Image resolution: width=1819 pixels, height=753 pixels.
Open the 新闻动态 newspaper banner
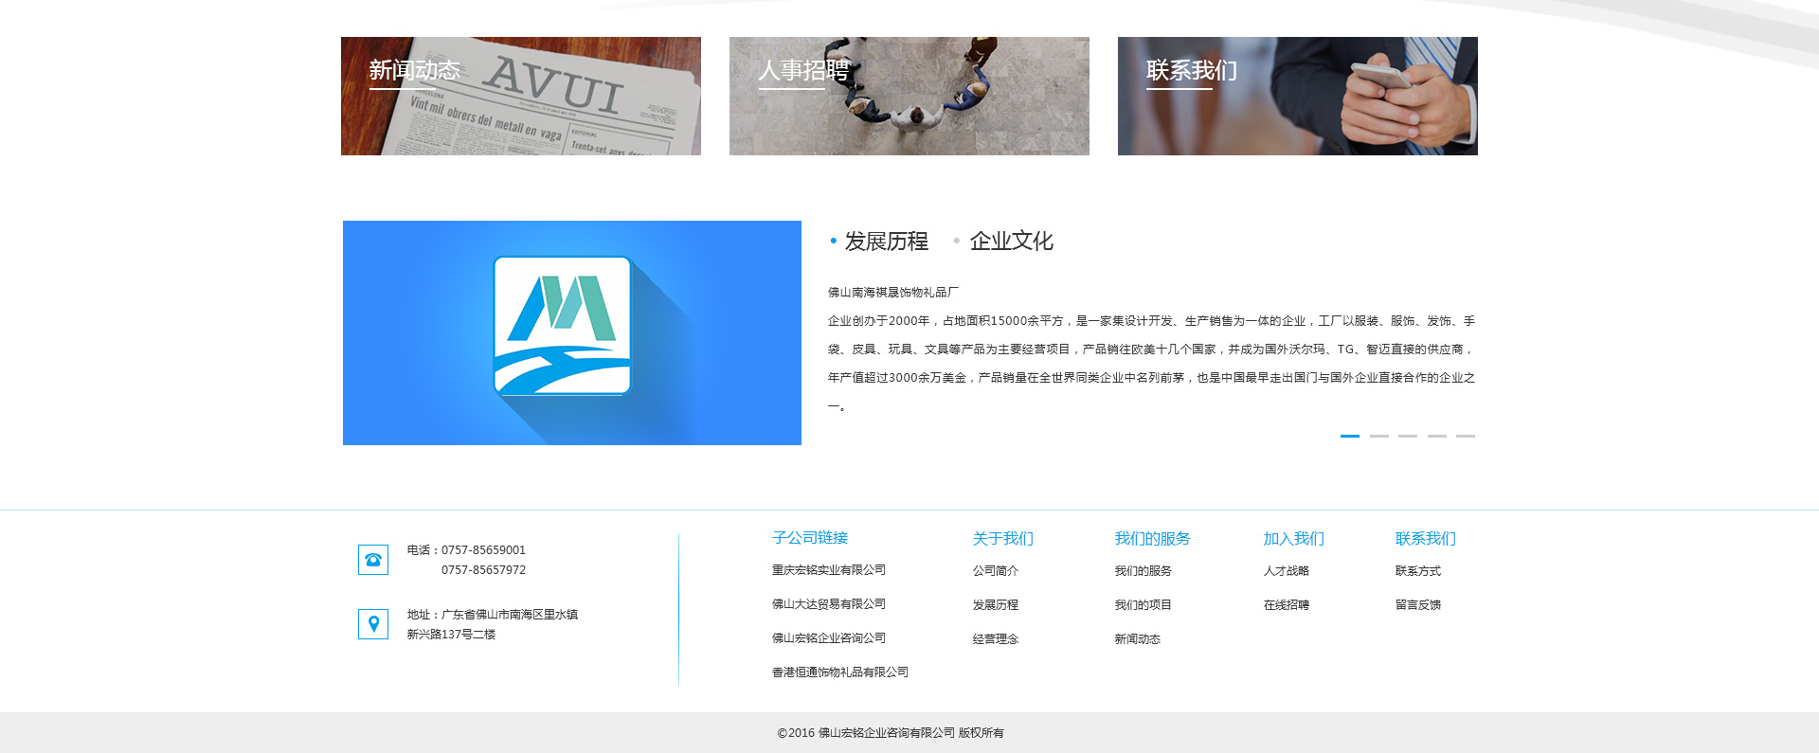[x=520, y=96]
